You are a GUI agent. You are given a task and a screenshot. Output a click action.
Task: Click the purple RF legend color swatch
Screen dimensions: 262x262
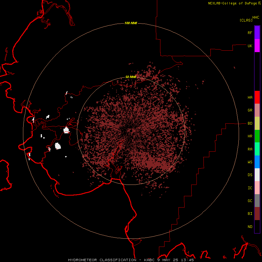257,33
